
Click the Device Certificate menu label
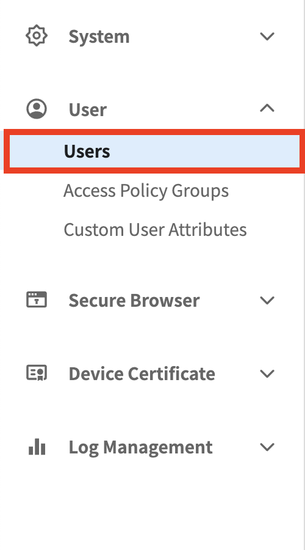coord(142,373)
